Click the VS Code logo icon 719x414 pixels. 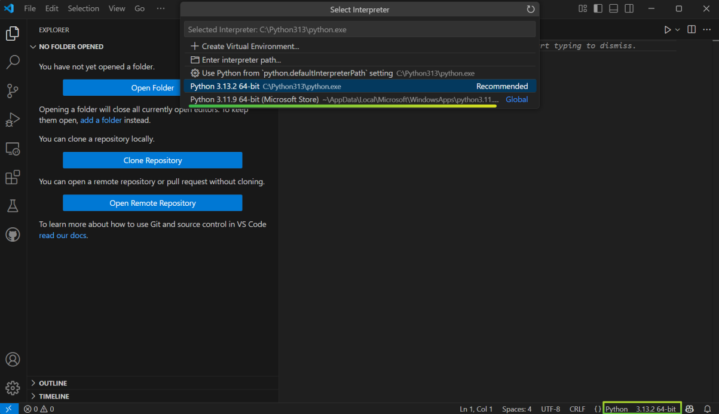8,8
